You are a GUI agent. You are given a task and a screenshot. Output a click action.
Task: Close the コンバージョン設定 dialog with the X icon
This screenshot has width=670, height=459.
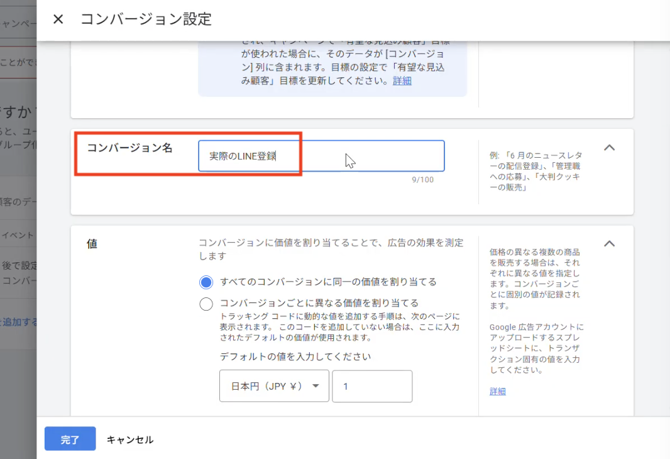point(57,19)
